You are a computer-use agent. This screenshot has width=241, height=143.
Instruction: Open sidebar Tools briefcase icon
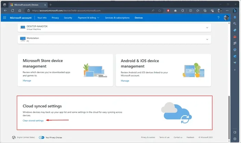[x=235, y=37]
